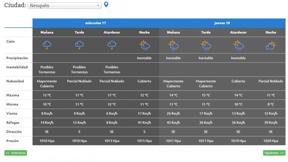Click the Precipitación row label

point(17,58)
